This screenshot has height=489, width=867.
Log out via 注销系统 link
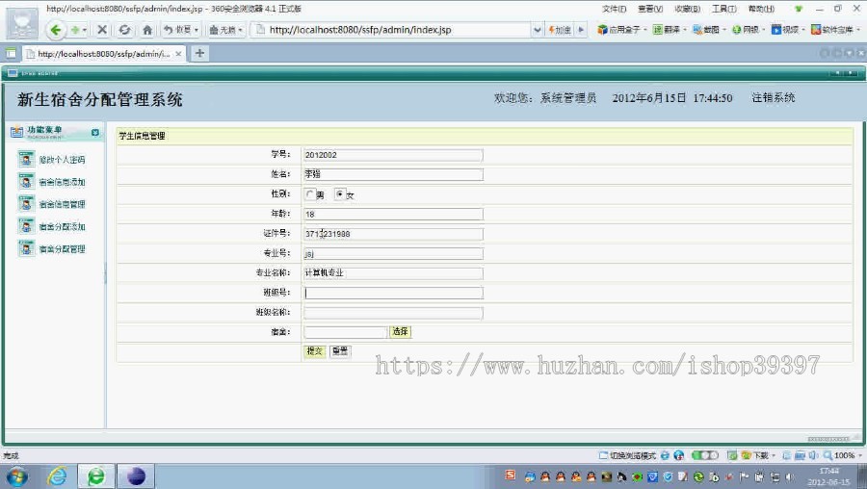tap(773, 98)
